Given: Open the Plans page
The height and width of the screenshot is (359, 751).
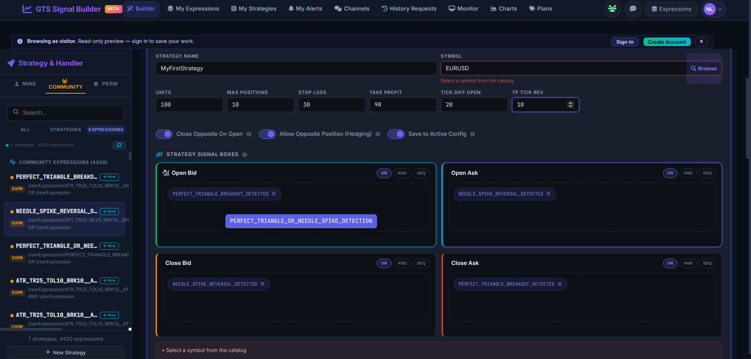Looking at the screenshot, I should (541, 9).
